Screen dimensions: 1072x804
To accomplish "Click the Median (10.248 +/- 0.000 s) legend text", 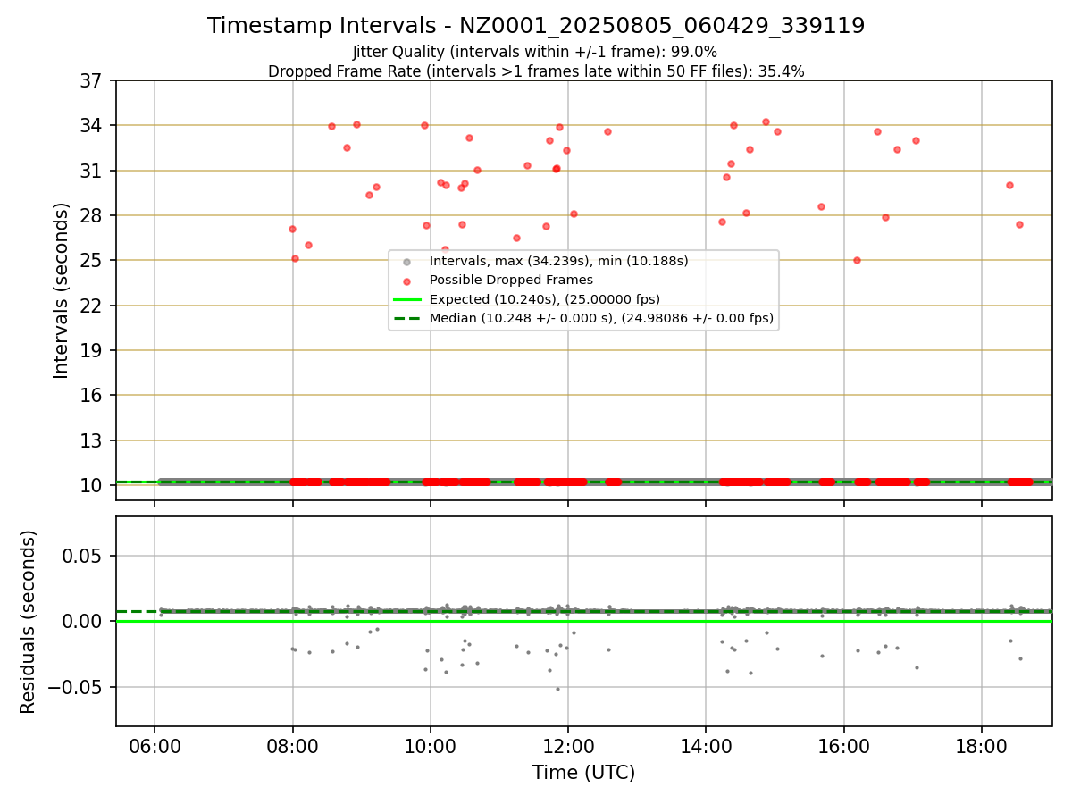I will point(601,318).
